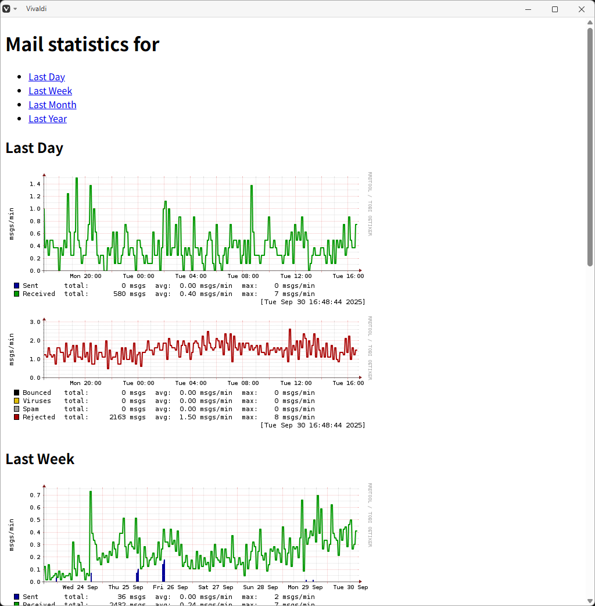Click the 'Sun 28 Sep' axis label
Screen dimensions: 595x606
[260, 587]
